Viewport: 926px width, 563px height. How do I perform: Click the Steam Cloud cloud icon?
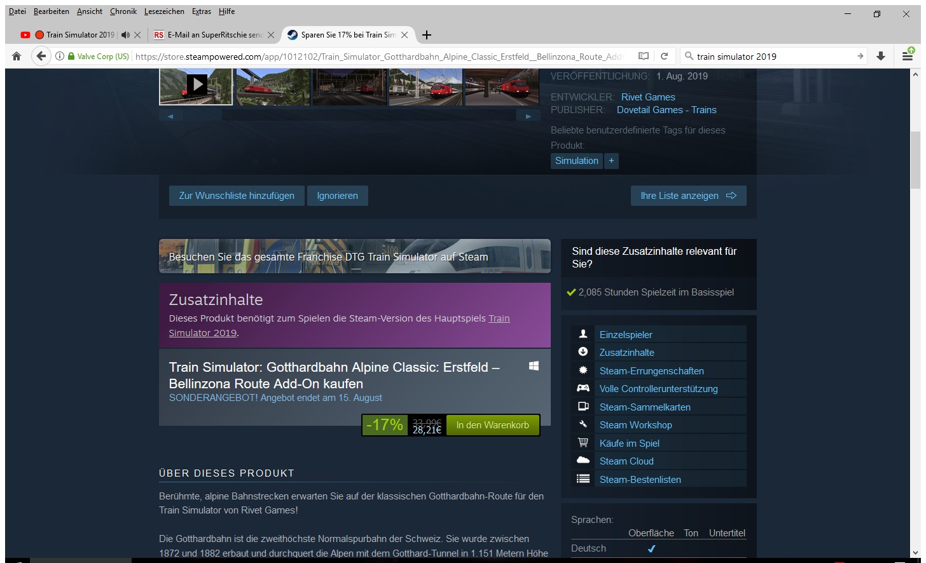tap(583, 461)
